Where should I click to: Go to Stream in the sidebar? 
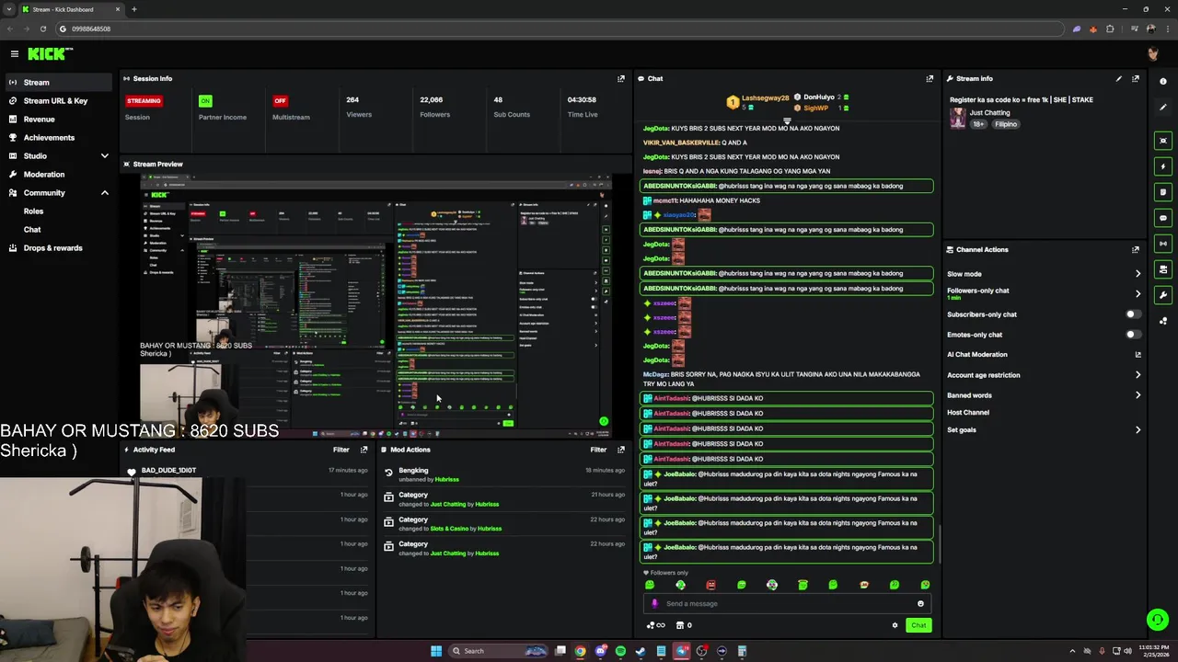[x=59, y=83]
